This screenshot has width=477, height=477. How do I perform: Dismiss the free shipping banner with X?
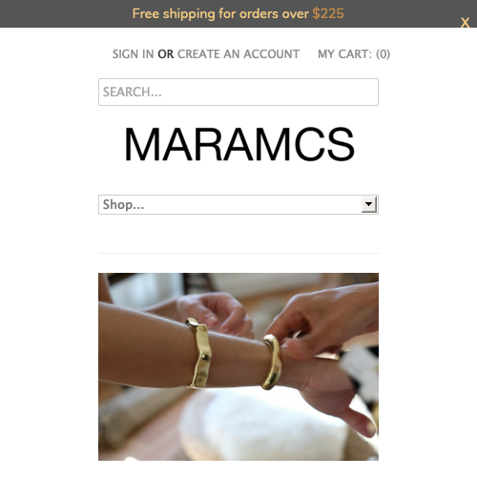(x=465, y=23)
